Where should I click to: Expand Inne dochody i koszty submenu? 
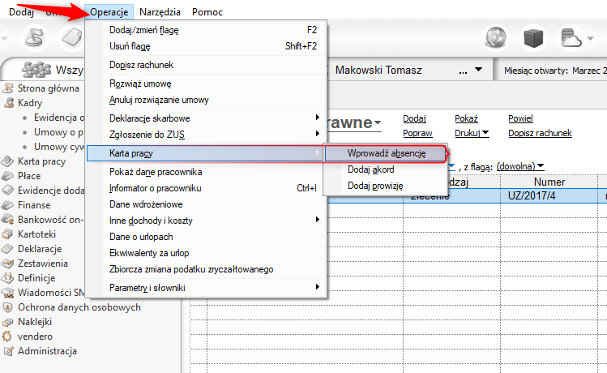pos(207,221)
